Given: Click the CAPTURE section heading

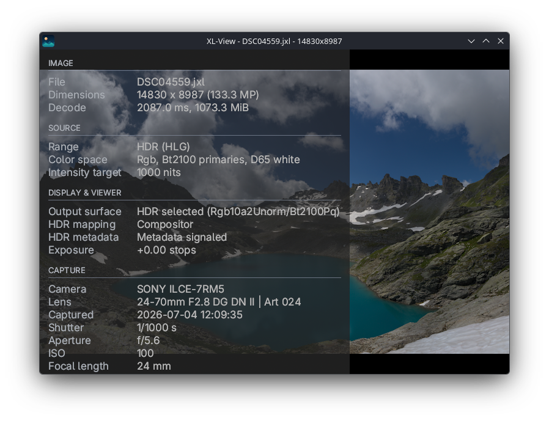Looking at the screenshot, I should click(x=67, y=271).
